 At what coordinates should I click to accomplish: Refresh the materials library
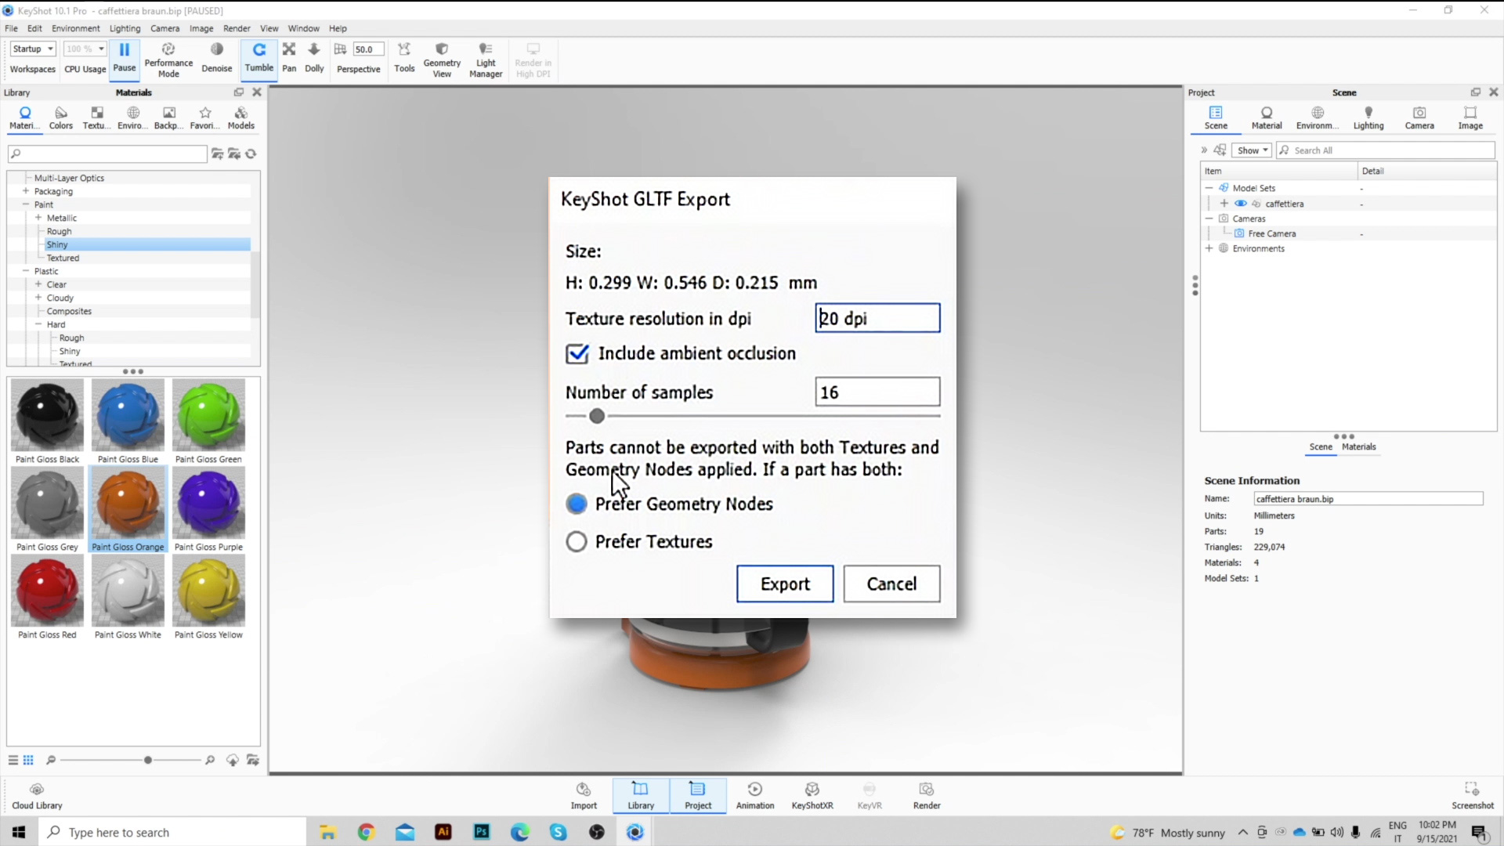coord(251,154)
